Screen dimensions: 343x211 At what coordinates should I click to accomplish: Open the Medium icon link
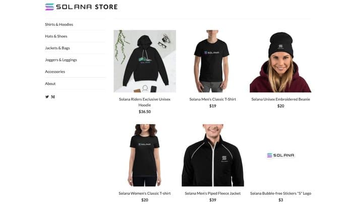point(53,97)
